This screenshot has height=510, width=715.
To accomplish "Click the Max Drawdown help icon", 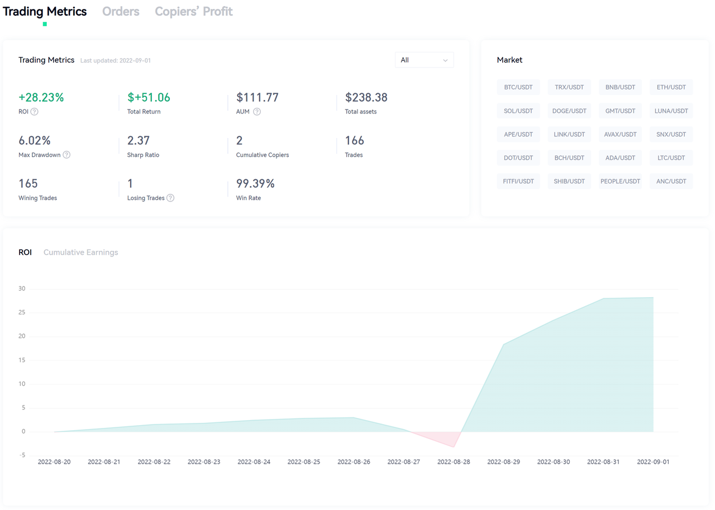I will pyautogui.click(x=66, y=155).
